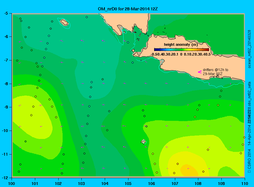Select the "drifters @12h to" legend text
254x187 pixels.
click(x=215, y=70)
